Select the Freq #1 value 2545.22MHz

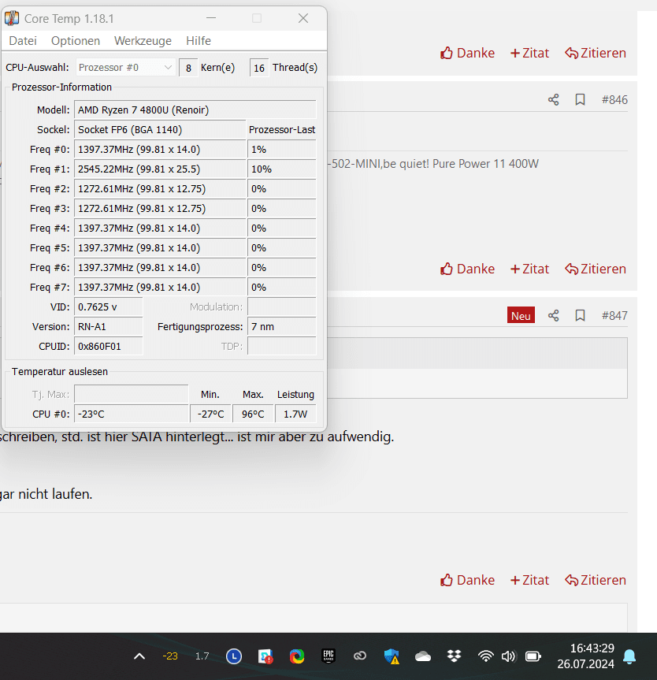pyautogui.click(x=160, y=169)
